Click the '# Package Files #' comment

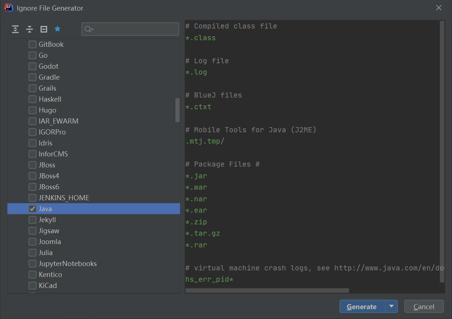223,164
